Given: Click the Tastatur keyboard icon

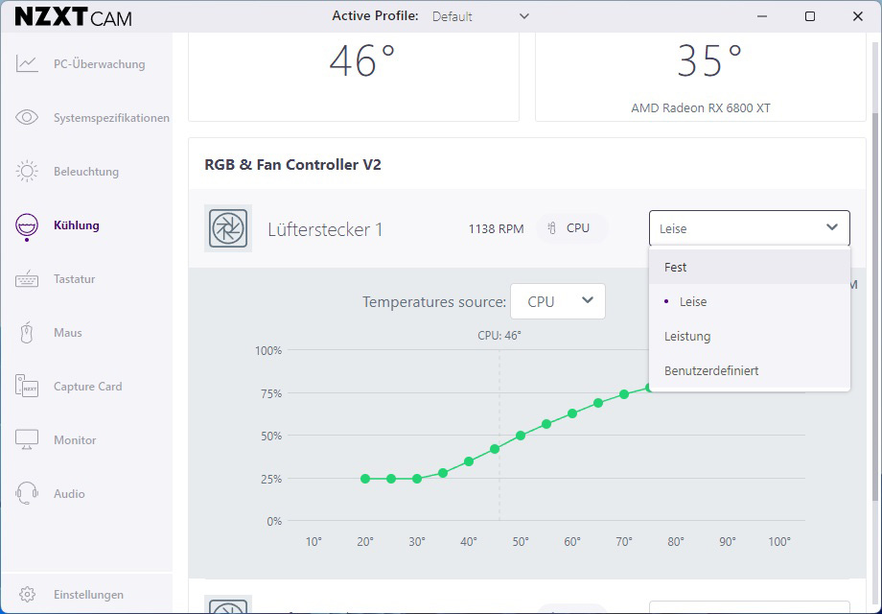Looking at the screenshot, I should [27, 279].
